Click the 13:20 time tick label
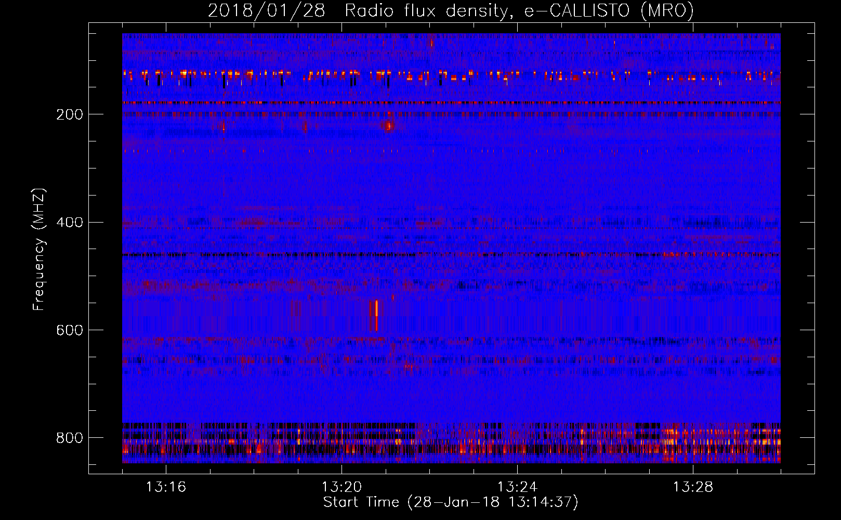841x520 pixels. (341, 487)
